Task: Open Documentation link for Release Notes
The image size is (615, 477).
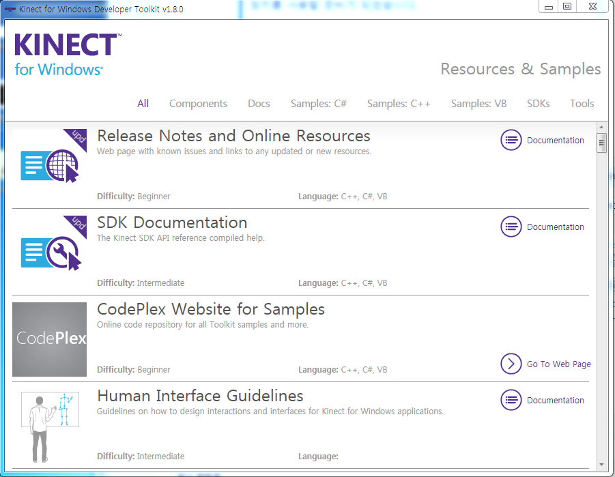Action: click(556, 141)
